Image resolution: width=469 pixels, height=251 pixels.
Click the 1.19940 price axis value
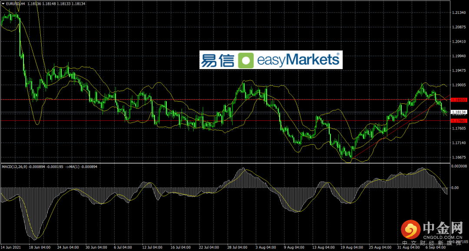(x=459, y=56)
